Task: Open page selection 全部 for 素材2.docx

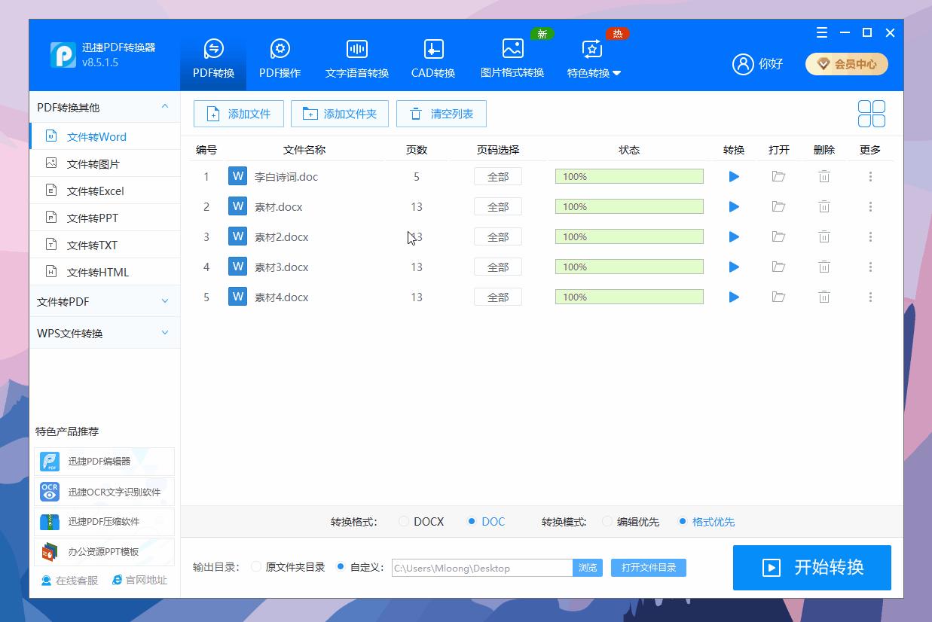Action: [498, 236]
